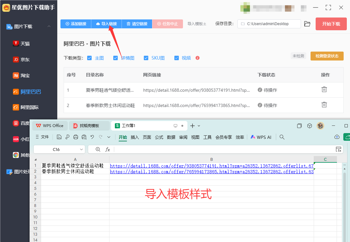Screen dimensions: 350x242
Task: Open the 京东 download page
Action: [x=21, y=60]
